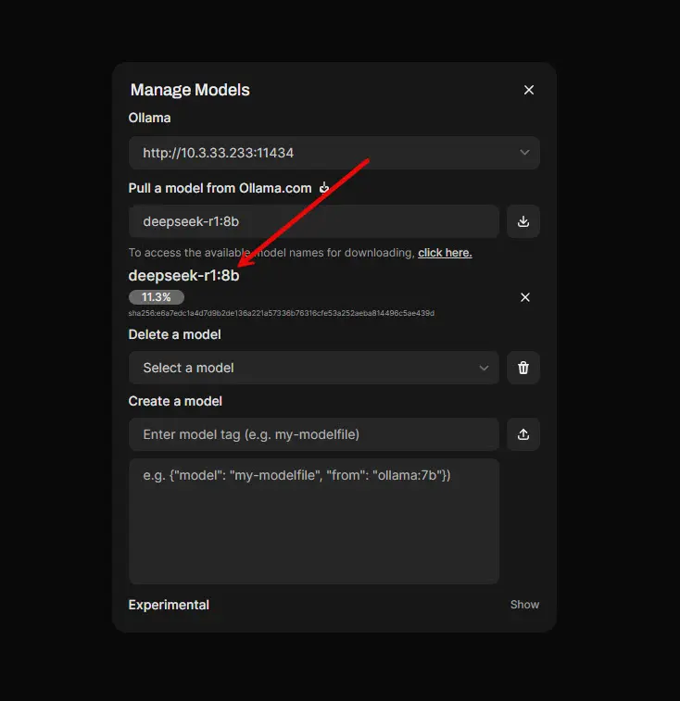
Task: Click the deepseek-r1:8b downloading model name
Action: [x=183, y=276]
